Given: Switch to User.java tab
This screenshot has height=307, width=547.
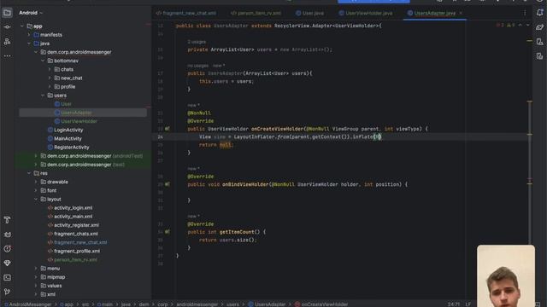Looking at the screenshot, I should tap(309, 13).
